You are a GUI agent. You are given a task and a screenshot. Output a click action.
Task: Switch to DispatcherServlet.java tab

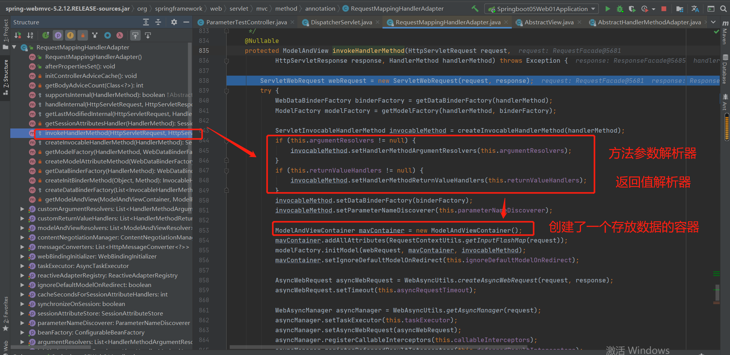341,22
